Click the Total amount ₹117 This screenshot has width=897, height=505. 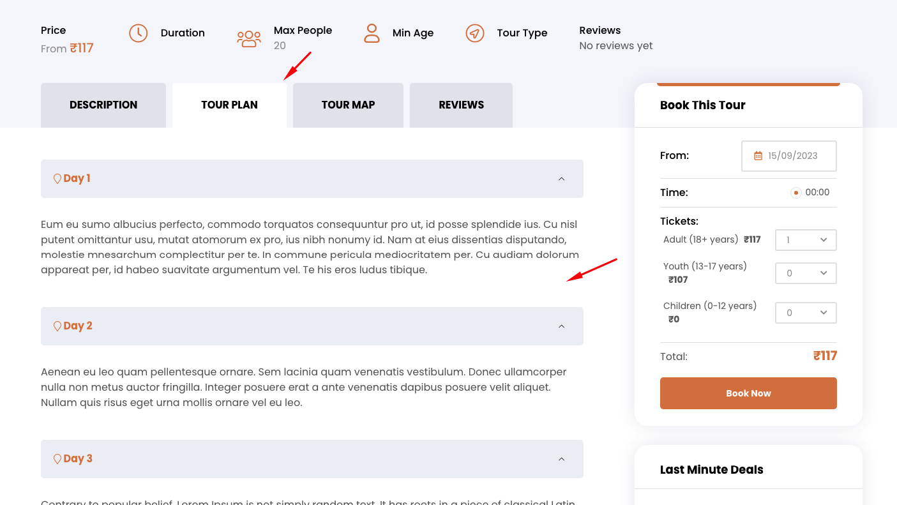coord(825,356)
